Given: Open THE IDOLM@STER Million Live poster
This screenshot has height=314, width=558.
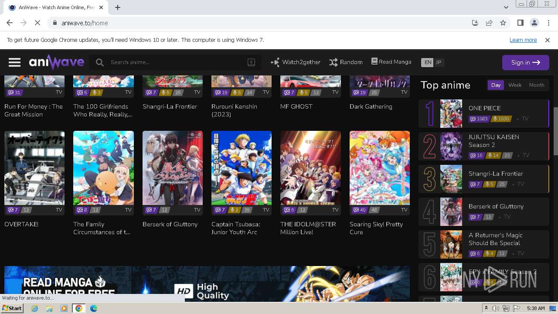Looking at the screenshot, I should point(310,168).
